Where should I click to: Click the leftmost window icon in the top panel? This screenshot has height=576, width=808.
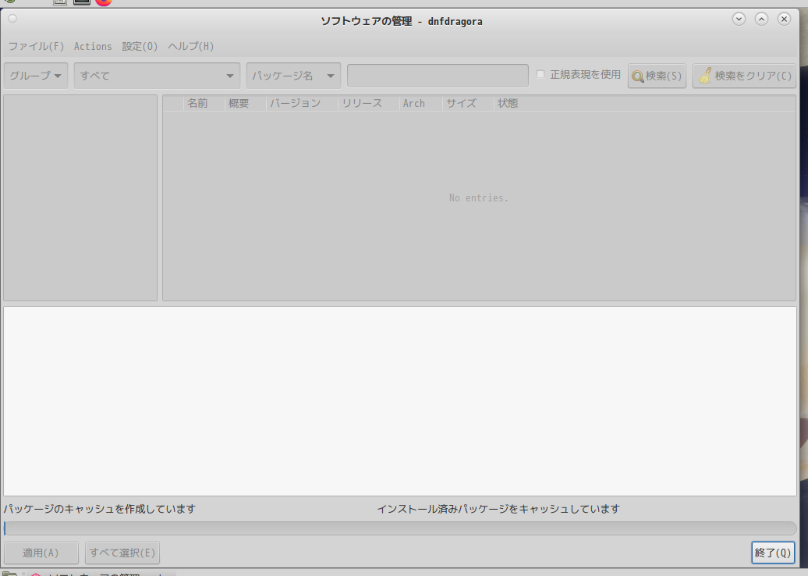point(60,2)
